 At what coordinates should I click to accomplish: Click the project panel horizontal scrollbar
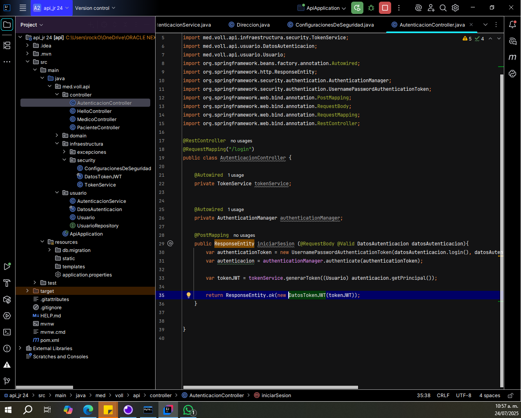click(45, 387)
